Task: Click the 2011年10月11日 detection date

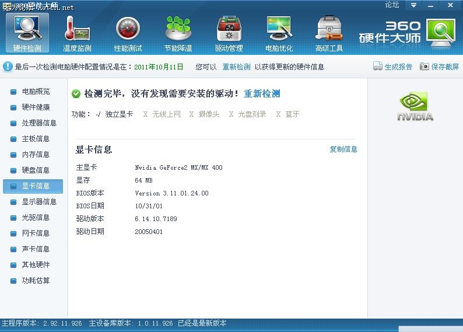Action: (159, 67)
